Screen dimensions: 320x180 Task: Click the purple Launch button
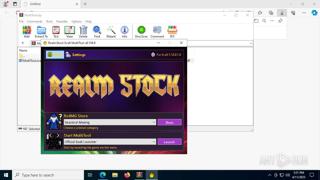pos(169,142)
